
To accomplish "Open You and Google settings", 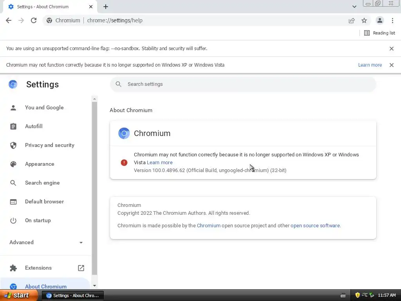I will tap(44, 107).
